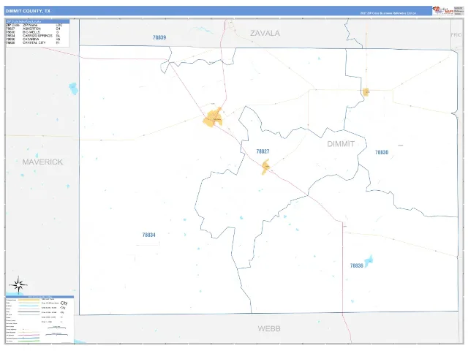The width and height of the screenshot is (468, 351).
Task: Click the WEBB county label
Action: tap(269, 328)
